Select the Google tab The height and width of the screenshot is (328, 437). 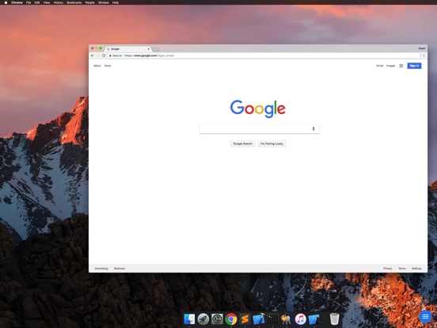(x=128, y=49)
